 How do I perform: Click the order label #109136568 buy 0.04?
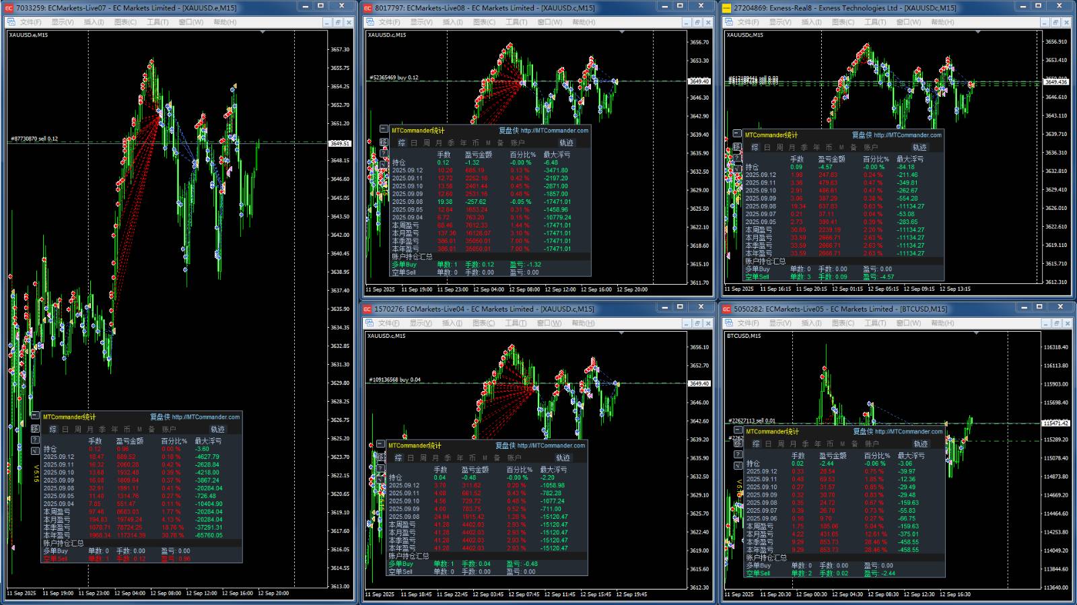point(395,380)
